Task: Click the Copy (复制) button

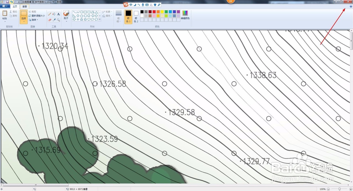Action: (13, 16)
